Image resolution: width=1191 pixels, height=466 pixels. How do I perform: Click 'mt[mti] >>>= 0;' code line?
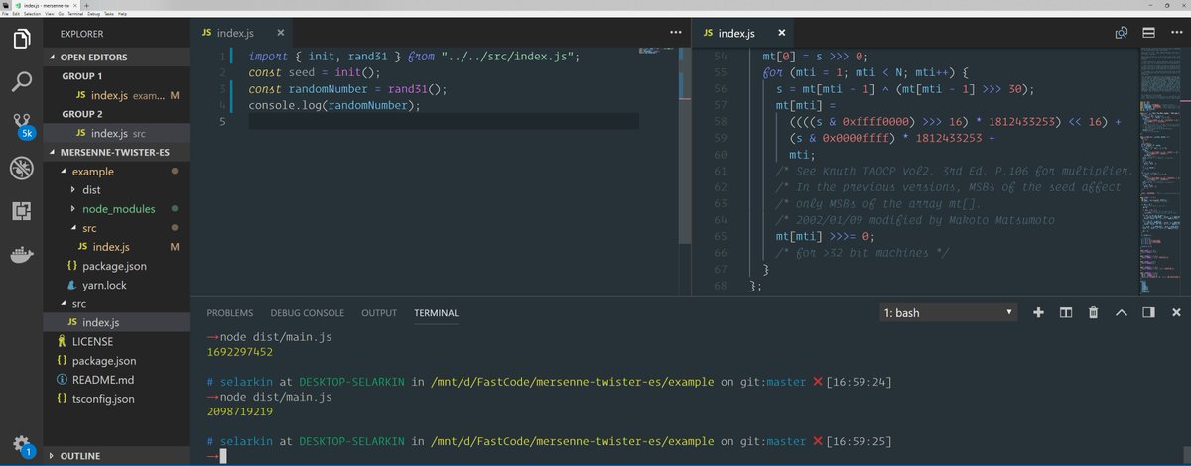point(824,236)
